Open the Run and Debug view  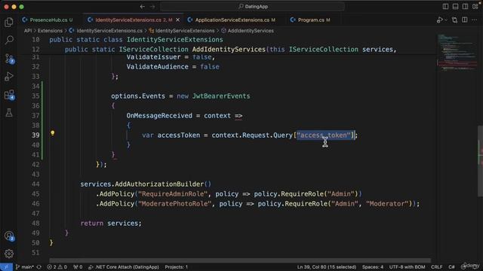tap(9, 77)
